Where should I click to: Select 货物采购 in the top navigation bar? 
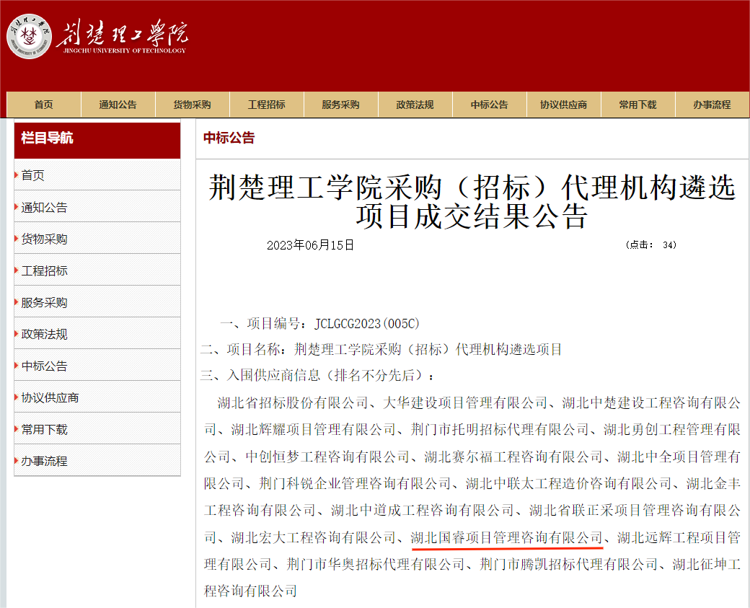[193, 105]
